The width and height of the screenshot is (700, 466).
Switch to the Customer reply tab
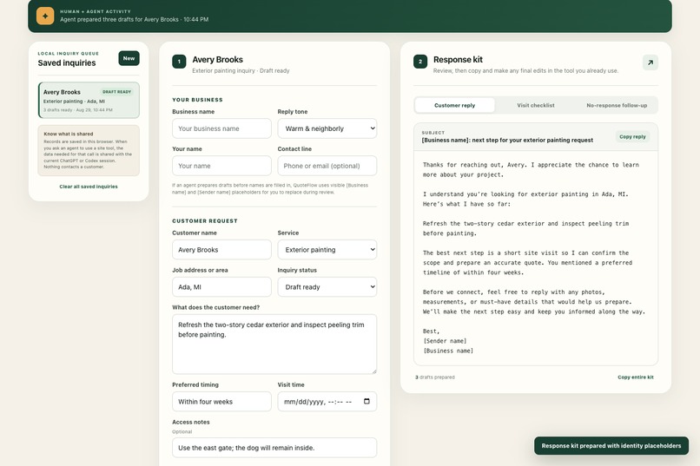[x=454, y=105]
